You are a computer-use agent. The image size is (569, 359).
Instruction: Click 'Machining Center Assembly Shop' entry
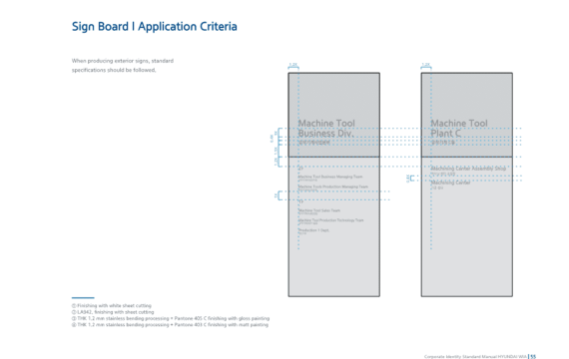click(468, 169)
